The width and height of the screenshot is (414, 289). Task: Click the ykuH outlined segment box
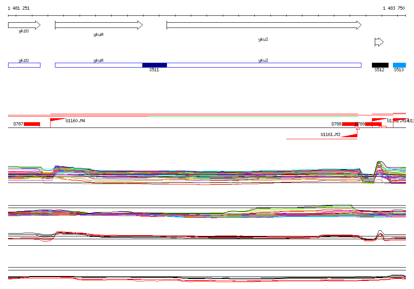[98, 65]
